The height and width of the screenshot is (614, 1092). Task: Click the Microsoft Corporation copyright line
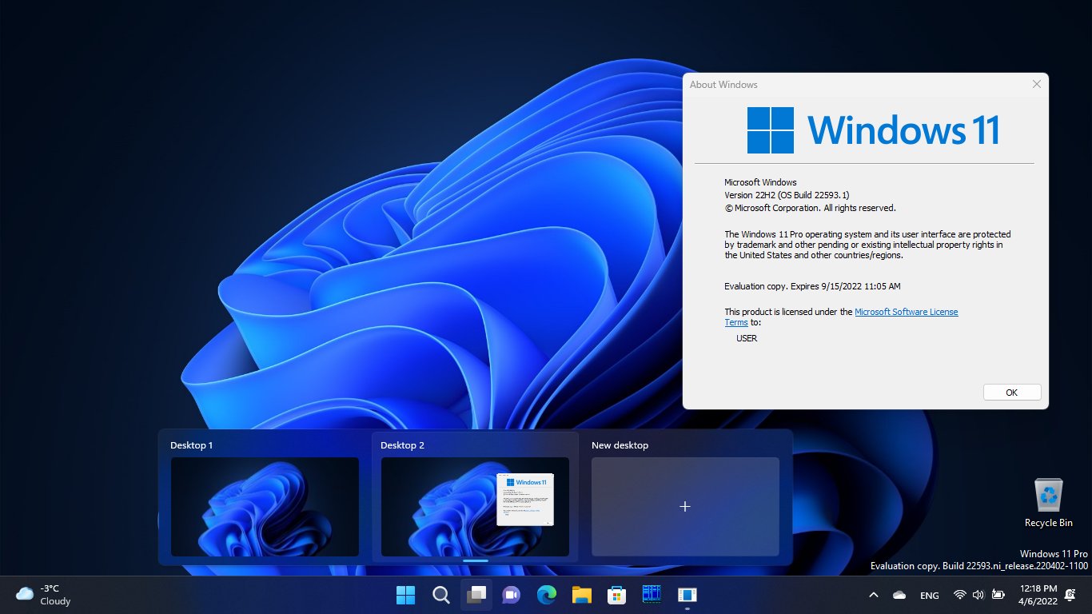point(810,208)
